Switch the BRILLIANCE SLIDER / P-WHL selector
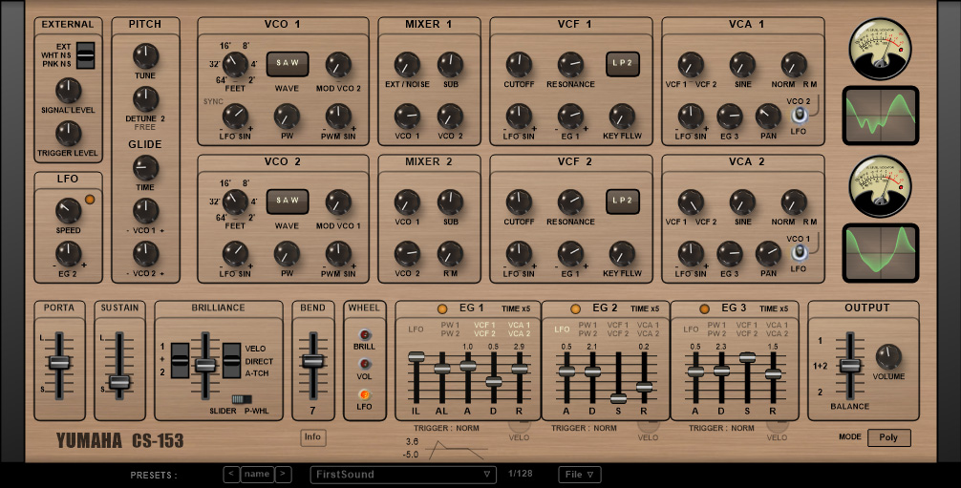This screenshot has width=961, height=488. [242, 399]
